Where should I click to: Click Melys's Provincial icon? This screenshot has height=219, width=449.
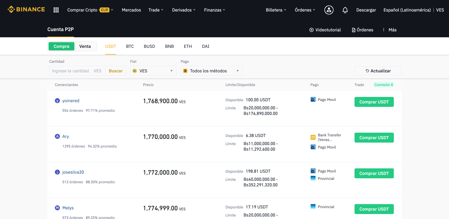(x=313, y=207)
